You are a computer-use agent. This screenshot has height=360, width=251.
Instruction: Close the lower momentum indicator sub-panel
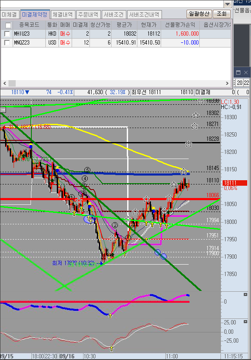pos(245,322)
